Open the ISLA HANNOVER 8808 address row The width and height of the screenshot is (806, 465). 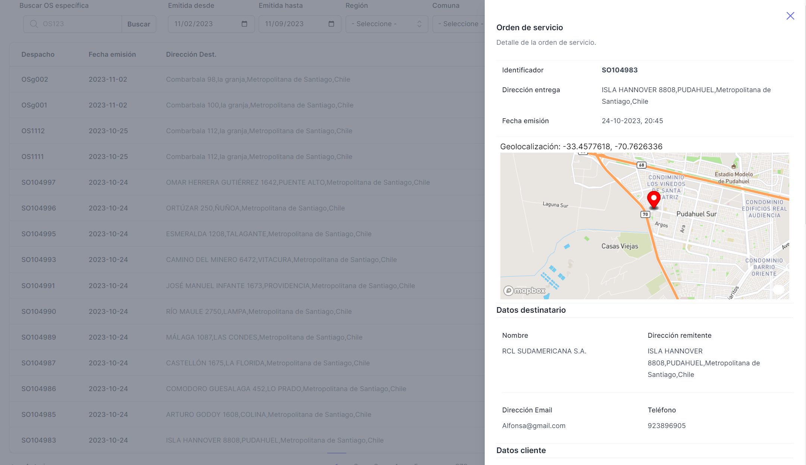coord(275,440)
